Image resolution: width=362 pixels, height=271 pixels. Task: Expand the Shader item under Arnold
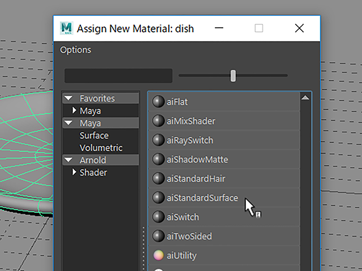coord(74,172)
